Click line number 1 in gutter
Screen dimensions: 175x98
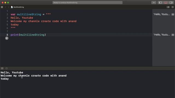(x=7, y=11)
